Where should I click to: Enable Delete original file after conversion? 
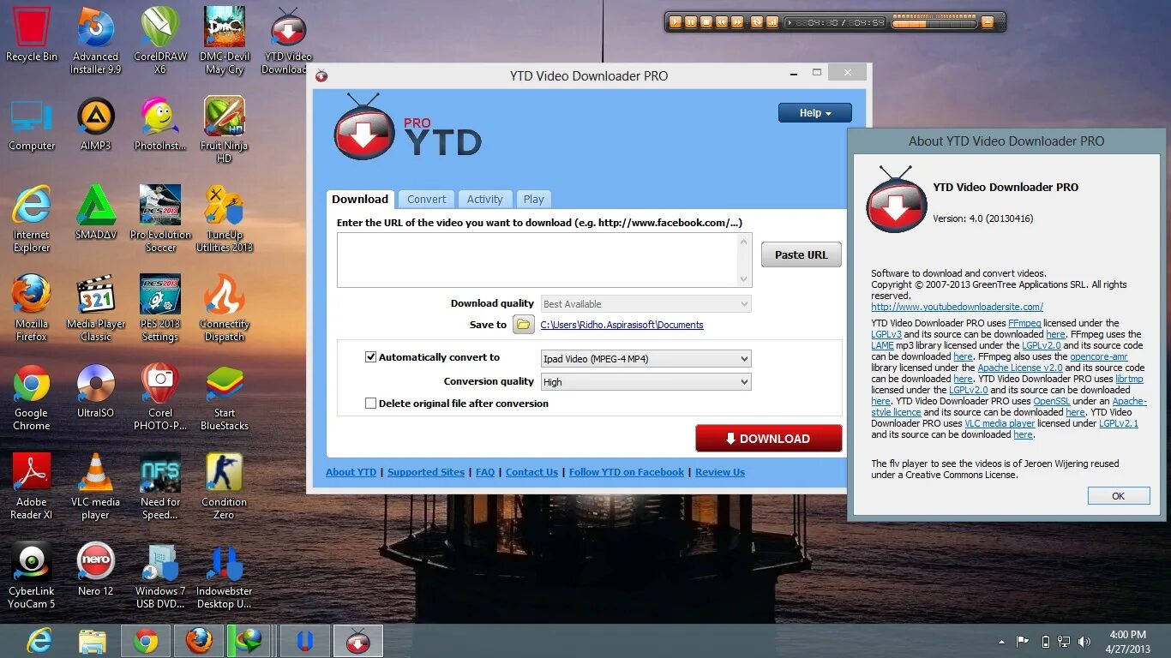pyautogui.click(x=371, y=404)
